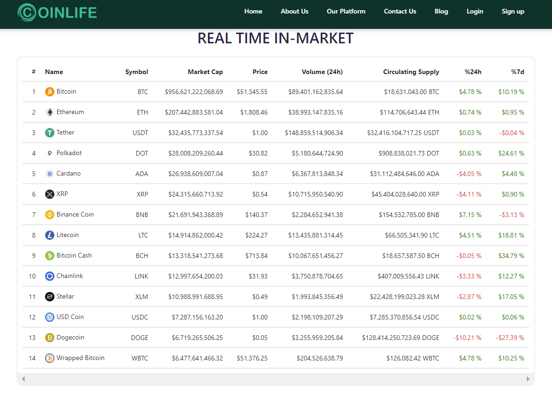Click Stellar 7d change $17.05 %
This screenshot has width=552, height=401.
click(511, 296)
